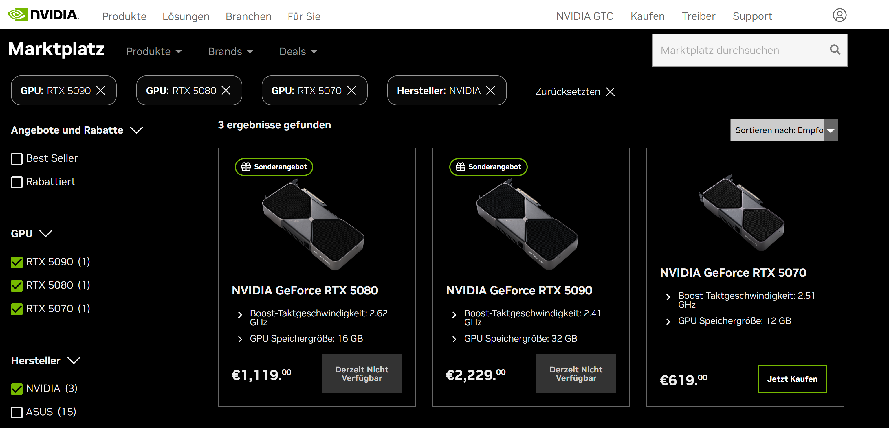Viewport: 889px width, 428px height.
Task: Open the Lösungen navigation menu
Action: [186, 16]
